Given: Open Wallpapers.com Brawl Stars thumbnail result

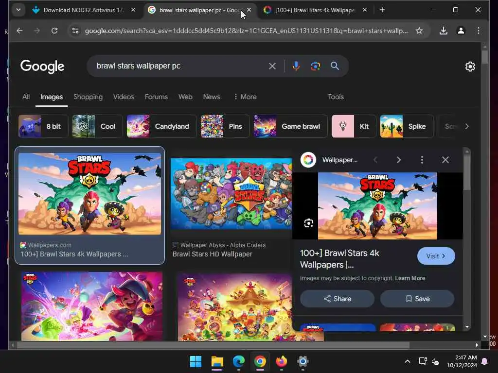Looking at the screenshot, I should pyautogui.click(x=89, y=194).
